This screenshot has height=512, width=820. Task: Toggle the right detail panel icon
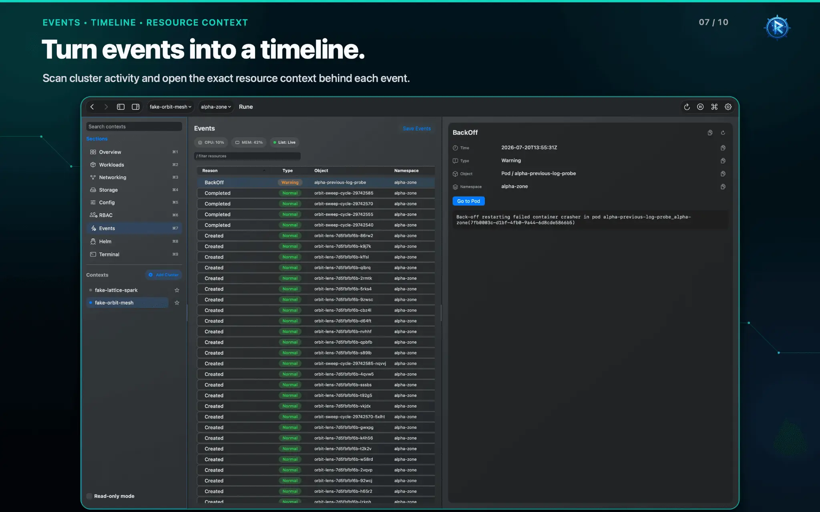click(x=136, y=107)
